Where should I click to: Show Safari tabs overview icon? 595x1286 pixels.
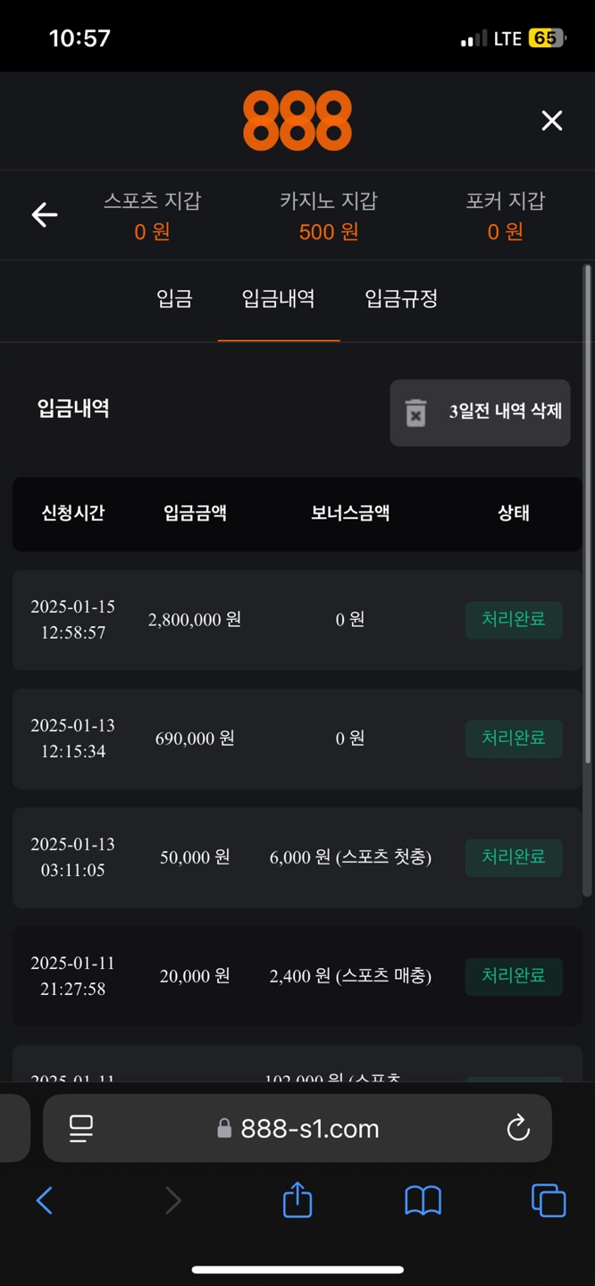click(549, 1200)
